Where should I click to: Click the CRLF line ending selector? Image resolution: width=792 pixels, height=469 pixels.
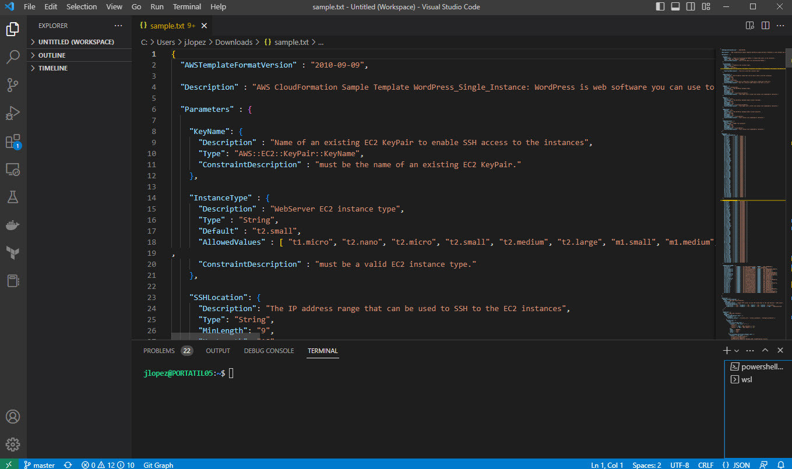[x=706, y=465]
